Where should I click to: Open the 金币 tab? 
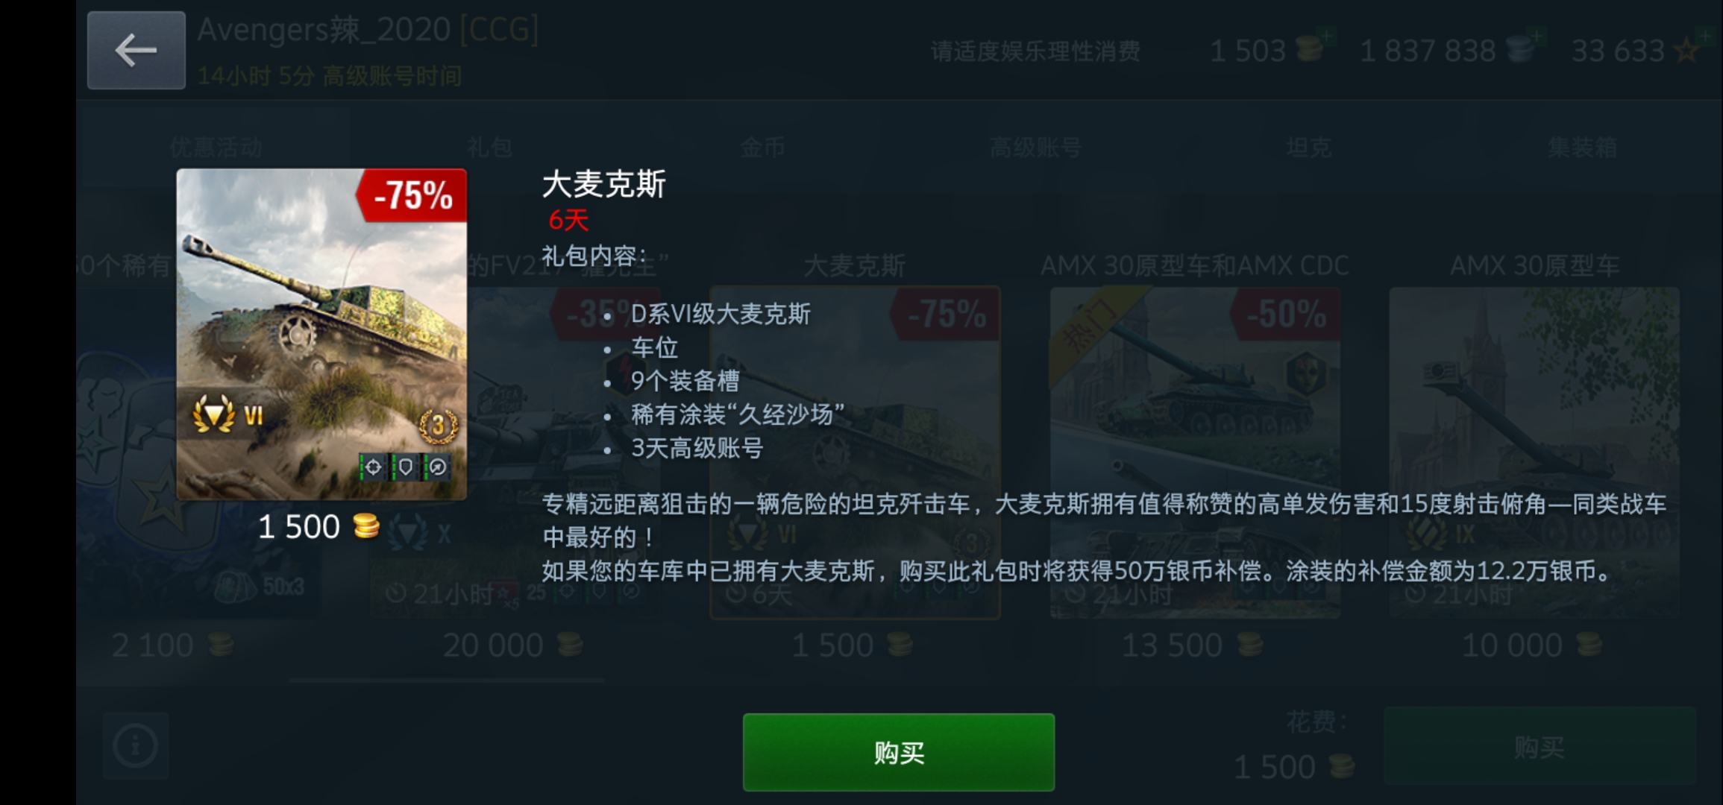(x=762, y=148)
